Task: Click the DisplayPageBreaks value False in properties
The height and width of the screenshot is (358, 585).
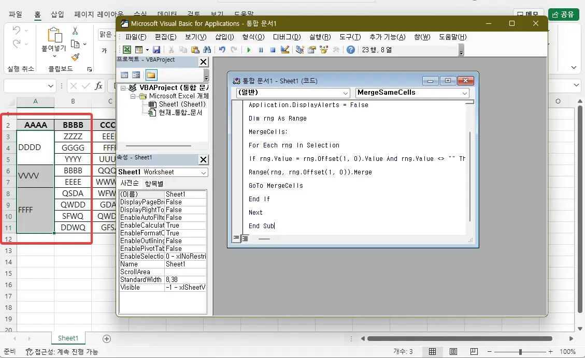Action: (186, 202)
